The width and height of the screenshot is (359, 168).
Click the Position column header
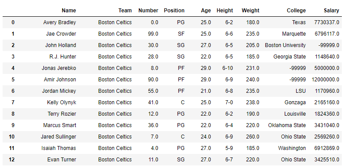[174, 11]
